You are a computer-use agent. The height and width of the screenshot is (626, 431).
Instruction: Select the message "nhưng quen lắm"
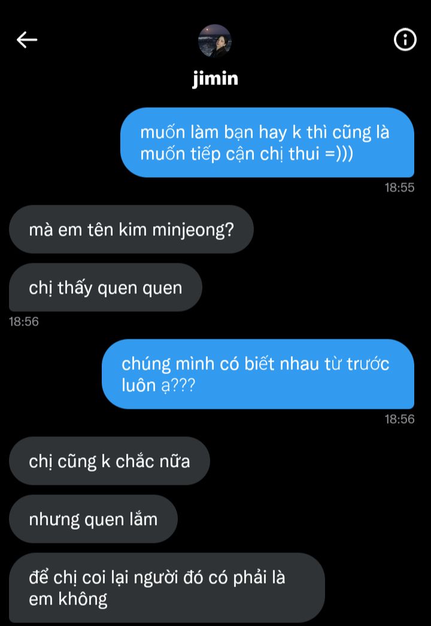pyautogui.click(x=93, y=519)
